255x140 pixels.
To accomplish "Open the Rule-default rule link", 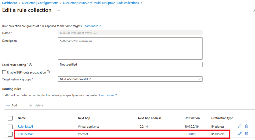I will click(x=26, y=134).
